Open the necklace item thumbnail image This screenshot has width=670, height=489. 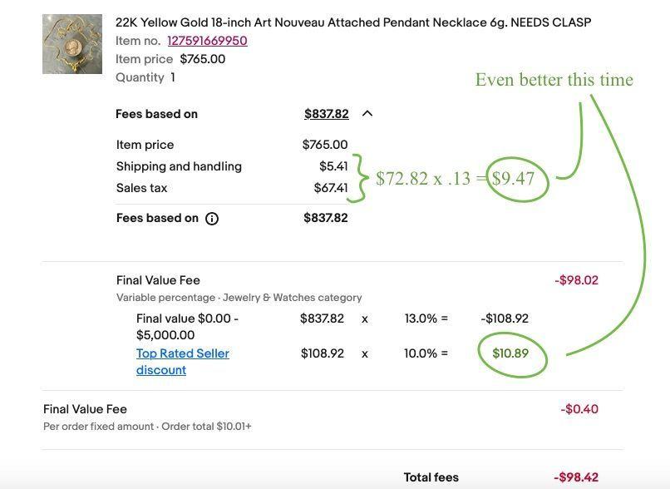tap(72, 44)
